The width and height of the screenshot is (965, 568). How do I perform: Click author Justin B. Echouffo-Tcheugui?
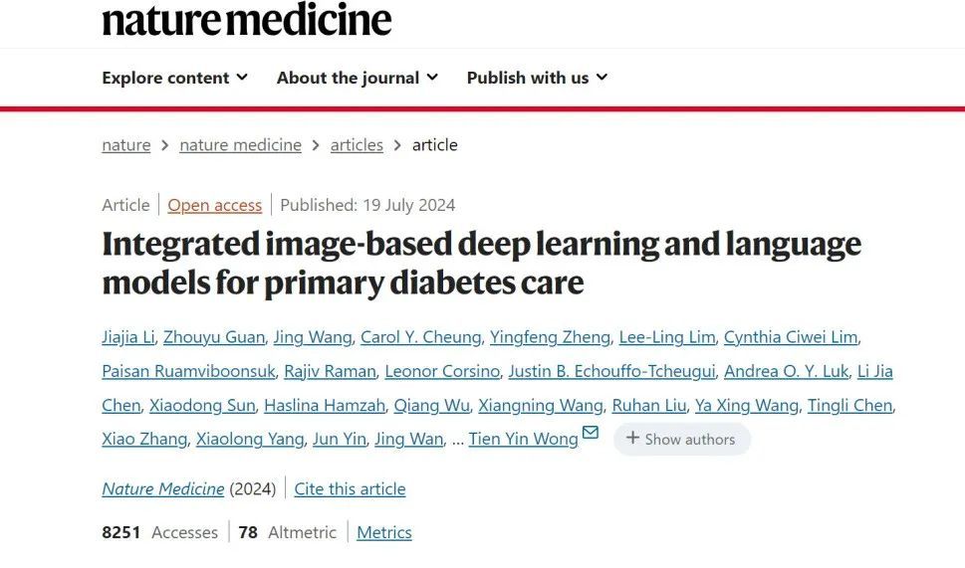point(611,371)
